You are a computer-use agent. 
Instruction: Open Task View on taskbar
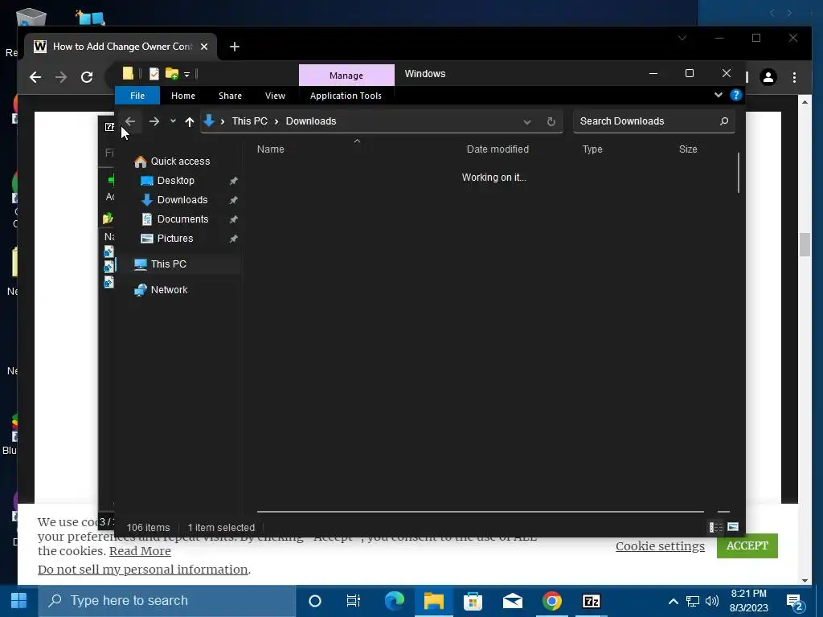pyautogui.click(x=354, y=601)
